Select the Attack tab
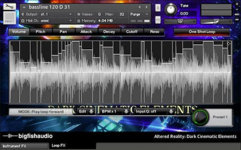 click(x=86, y=32)
